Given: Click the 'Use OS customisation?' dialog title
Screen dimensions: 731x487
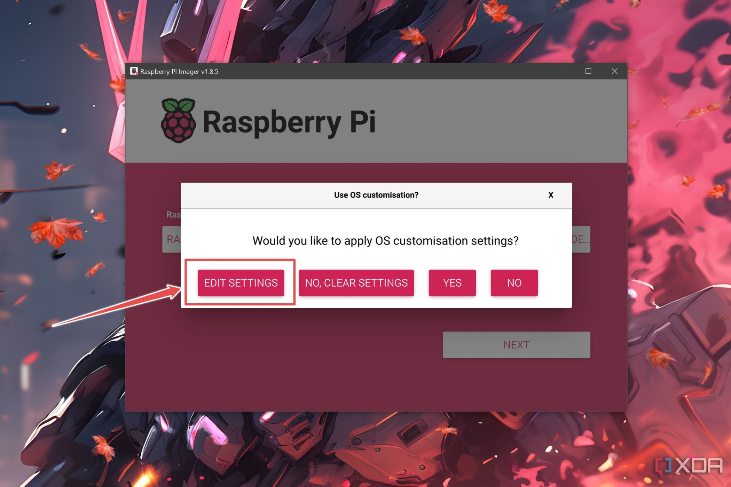Looking at the screenshot, I should 376,195.
